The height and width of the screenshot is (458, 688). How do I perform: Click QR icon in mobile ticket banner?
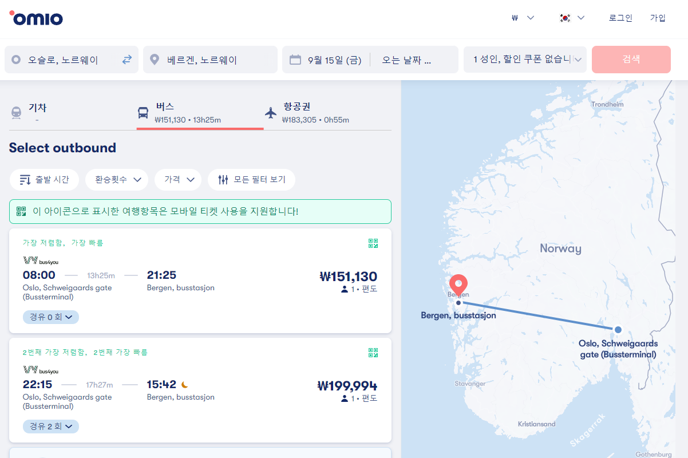(x=21, y=211)
